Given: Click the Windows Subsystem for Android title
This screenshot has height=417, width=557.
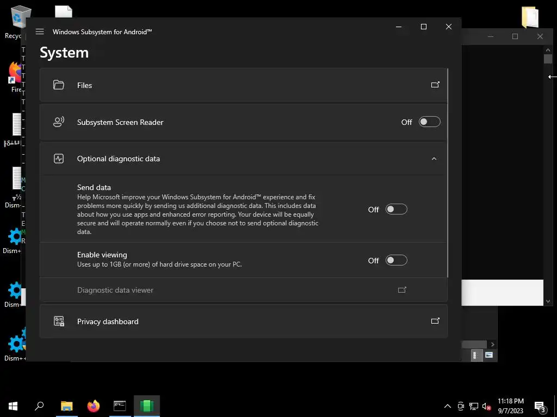Looking at the screenshot, I should [x=102, y=32].
